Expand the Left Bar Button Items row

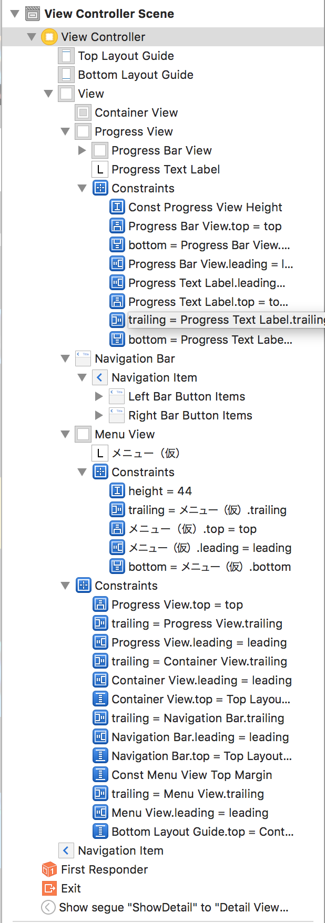pos(99,396)
